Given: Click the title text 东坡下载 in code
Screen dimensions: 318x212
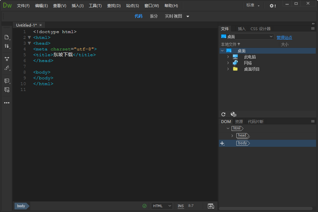Looking at the screenshot, I should coord(63,55).
